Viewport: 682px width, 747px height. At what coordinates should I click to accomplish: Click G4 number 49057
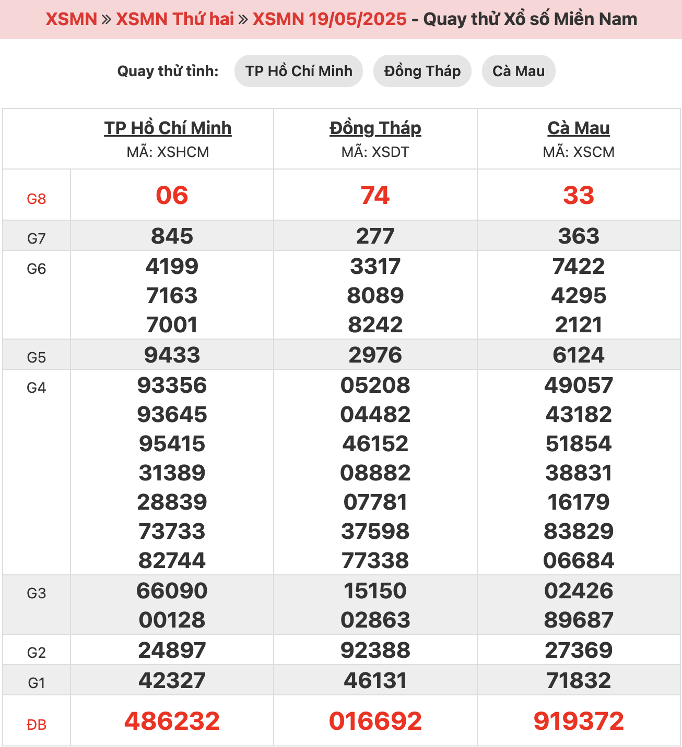[579, 385]
